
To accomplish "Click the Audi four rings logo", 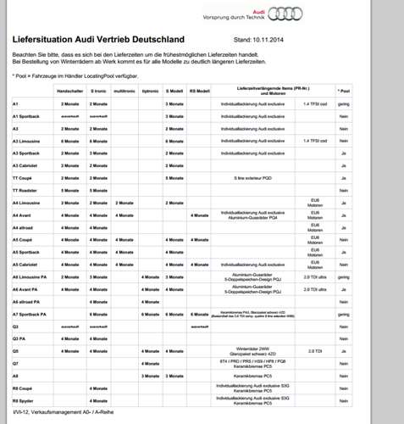I will tap(285, 14).
